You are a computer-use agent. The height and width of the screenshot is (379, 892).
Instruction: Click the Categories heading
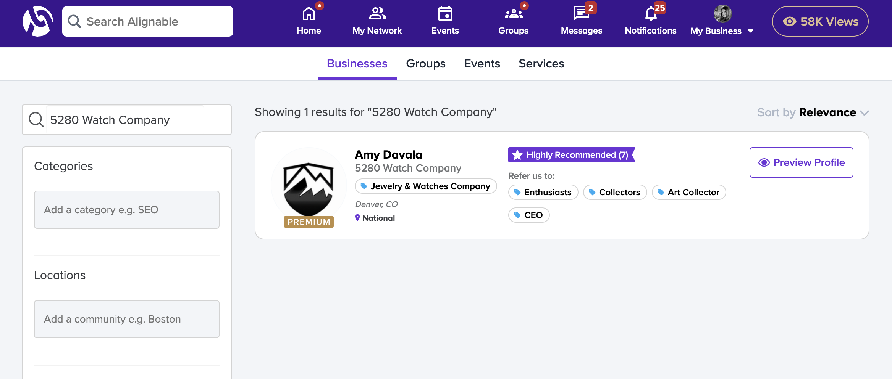(x=63, y=166)
